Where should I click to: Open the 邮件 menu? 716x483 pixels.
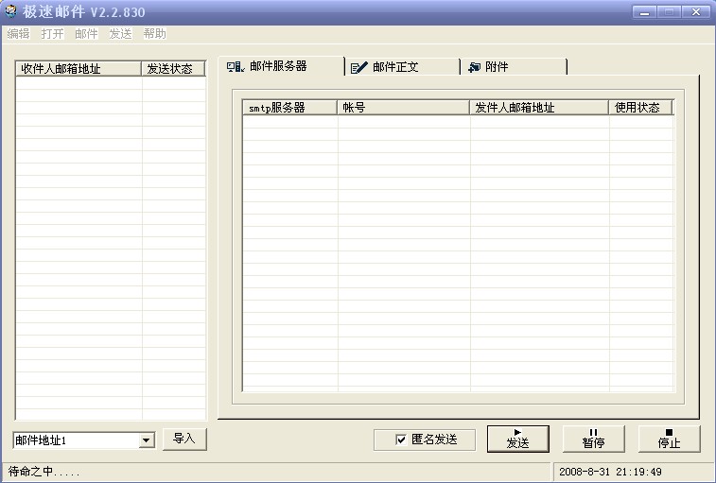pyautogui.click(x=86, y=34)
